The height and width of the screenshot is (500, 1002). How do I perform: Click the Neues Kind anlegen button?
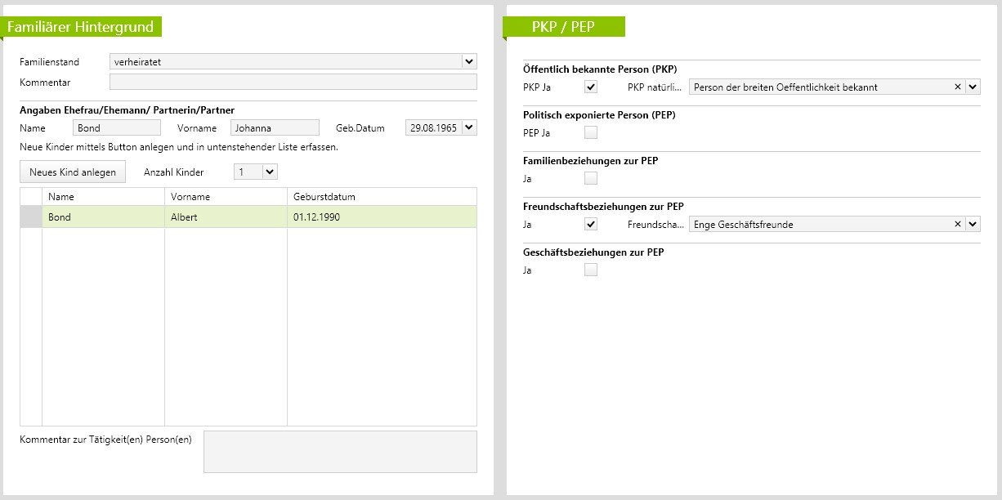73,172
